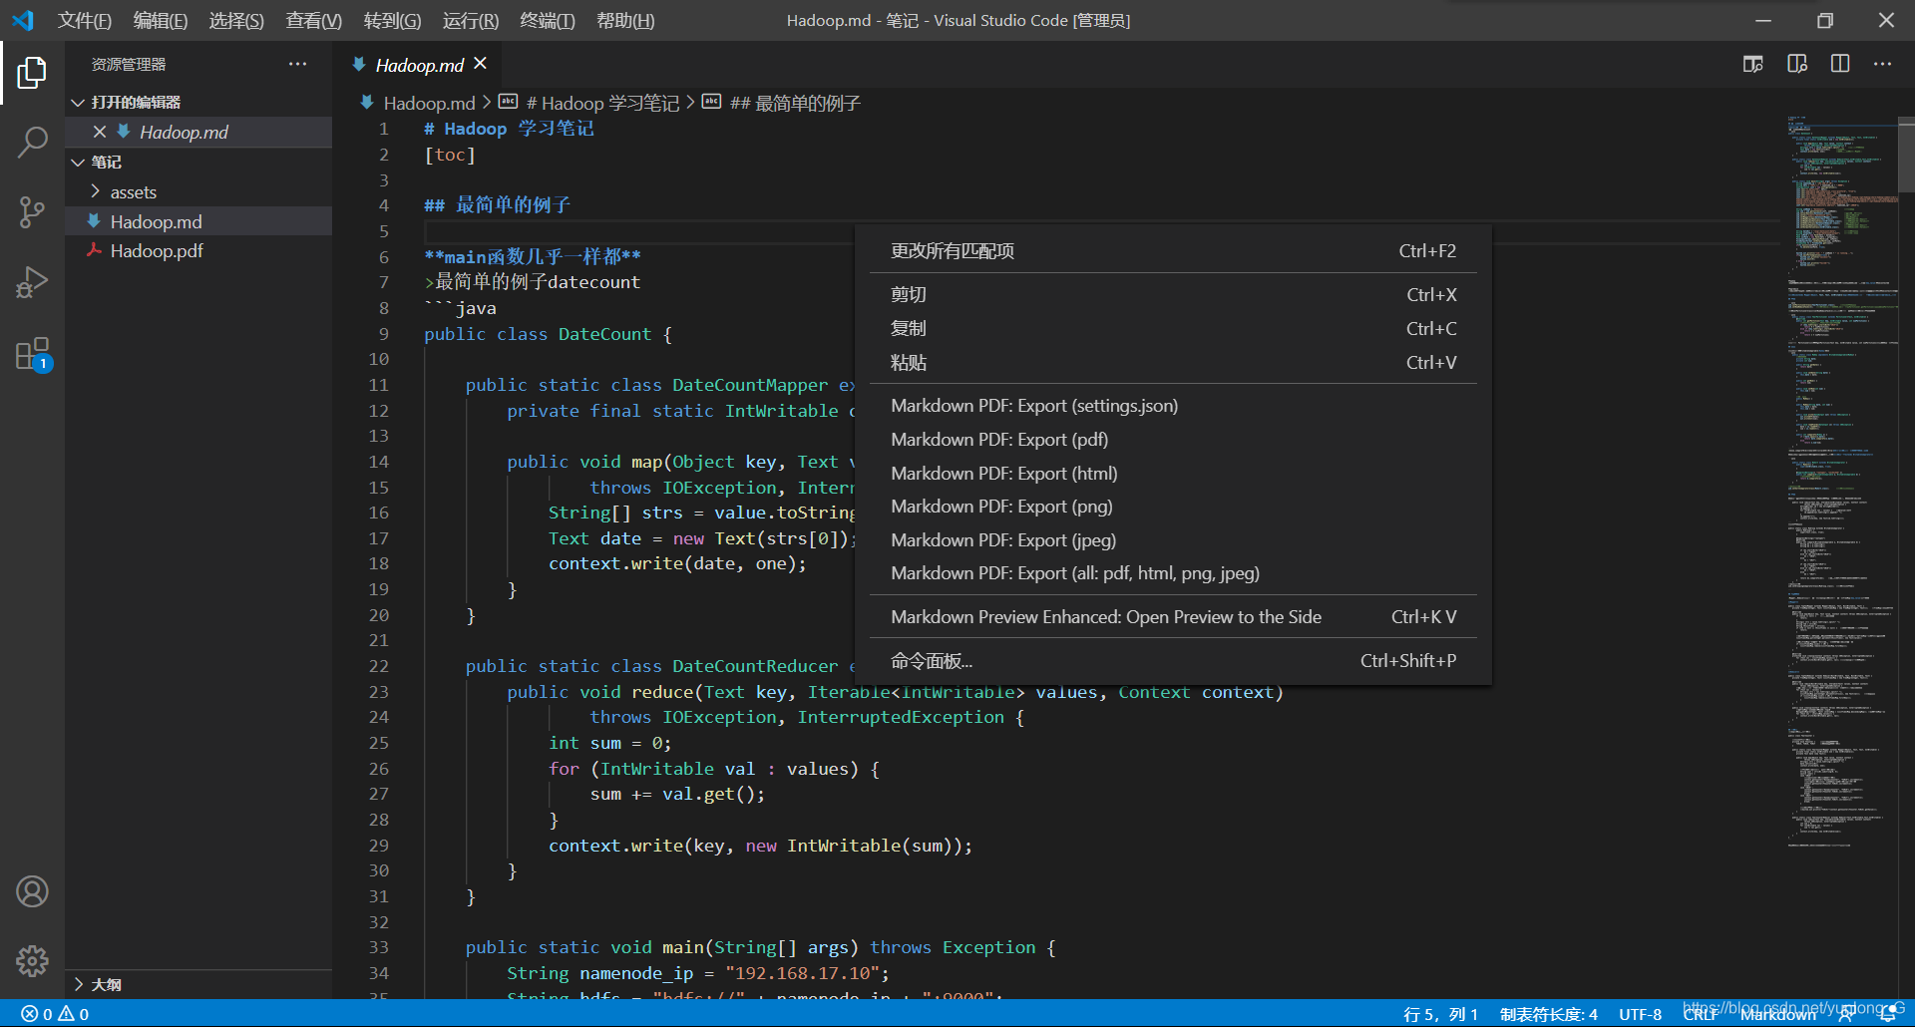Split the editor to the right
Screen dimensions: 1915x1027
1840,64
